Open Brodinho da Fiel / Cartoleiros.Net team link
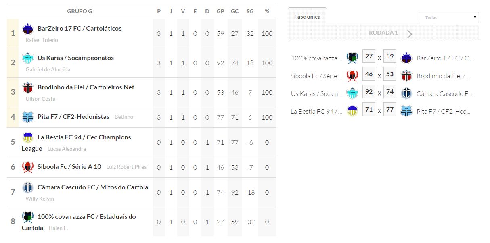 pyautogui.click(x=86, y=87)
